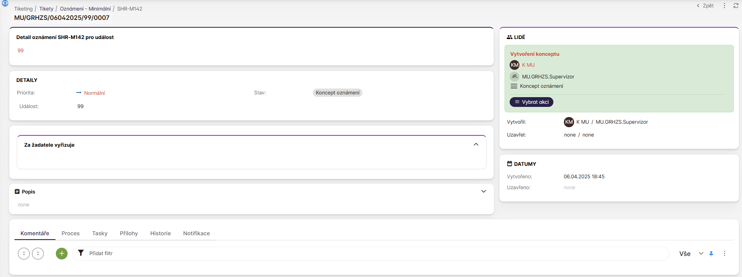Click the funnel filter icon
The height and width of the screenshot is (277, 742).
coord(81,253)
